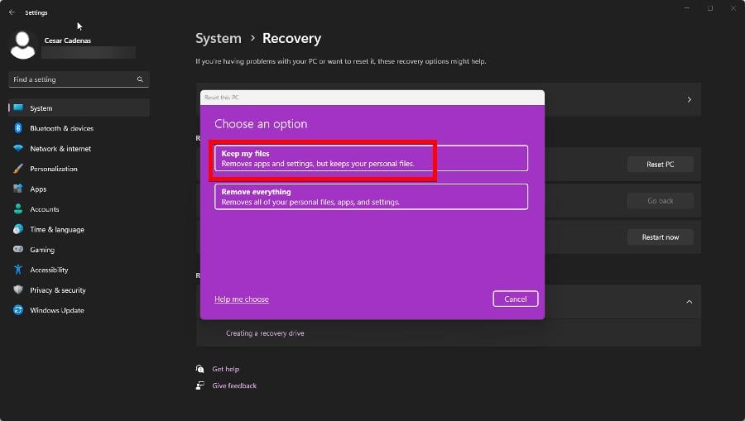Image resolution: width=745 pixels, height=421 pixels.
Task: Click the Gaming controller icon
Action: tap(18, 249)
